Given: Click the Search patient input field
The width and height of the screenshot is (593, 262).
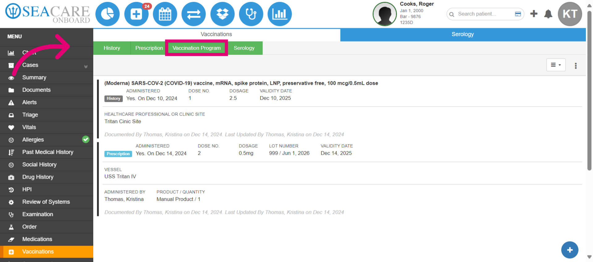Looking at the screenshot, I should (485, 14).
